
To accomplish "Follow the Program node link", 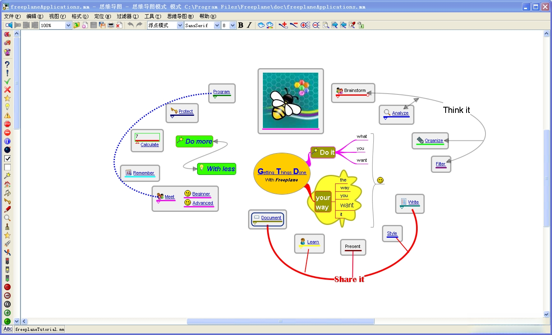I will [x=222, y=92].
